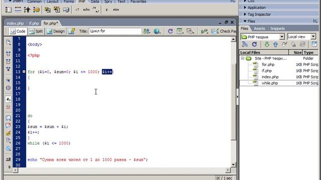Preview in browser globe icon
321x180 pixels.
tap(157, 31)
